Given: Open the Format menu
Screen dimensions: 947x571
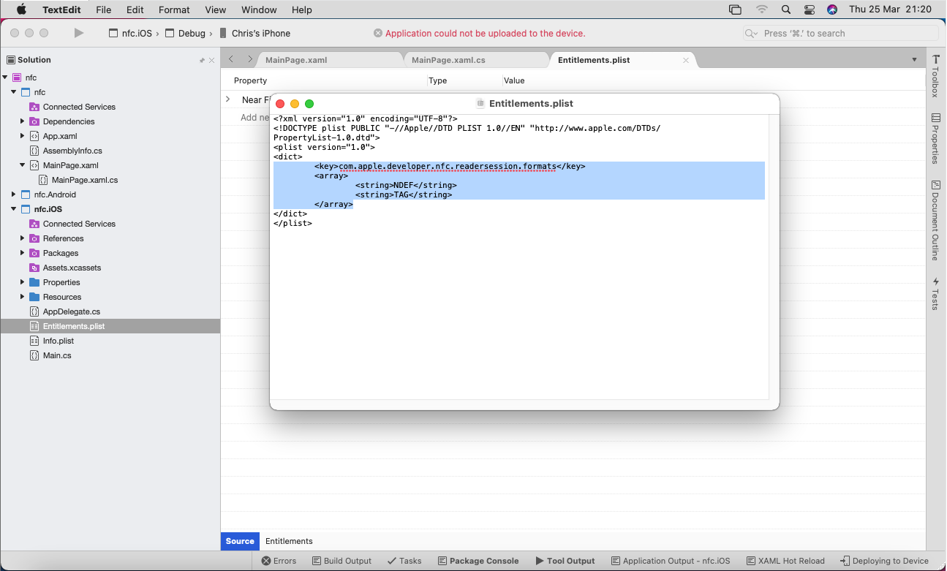Looking at the screenshot, I should click(174, 10).
